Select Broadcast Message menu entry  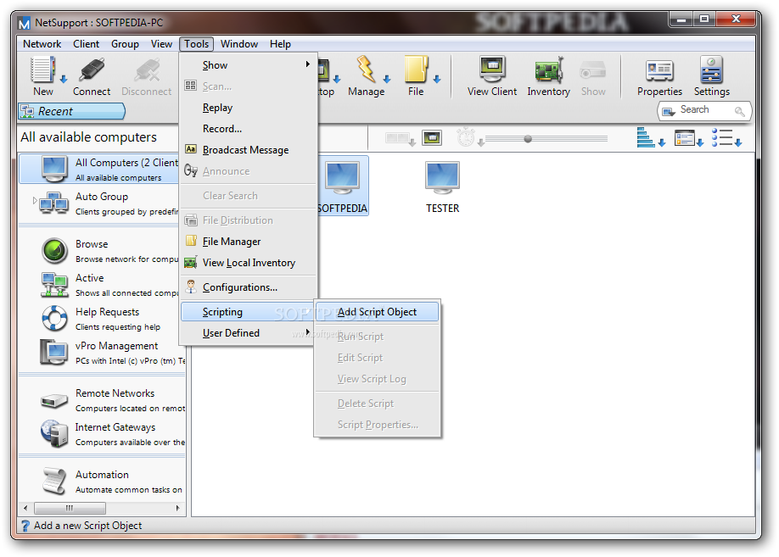pos(249,150)
